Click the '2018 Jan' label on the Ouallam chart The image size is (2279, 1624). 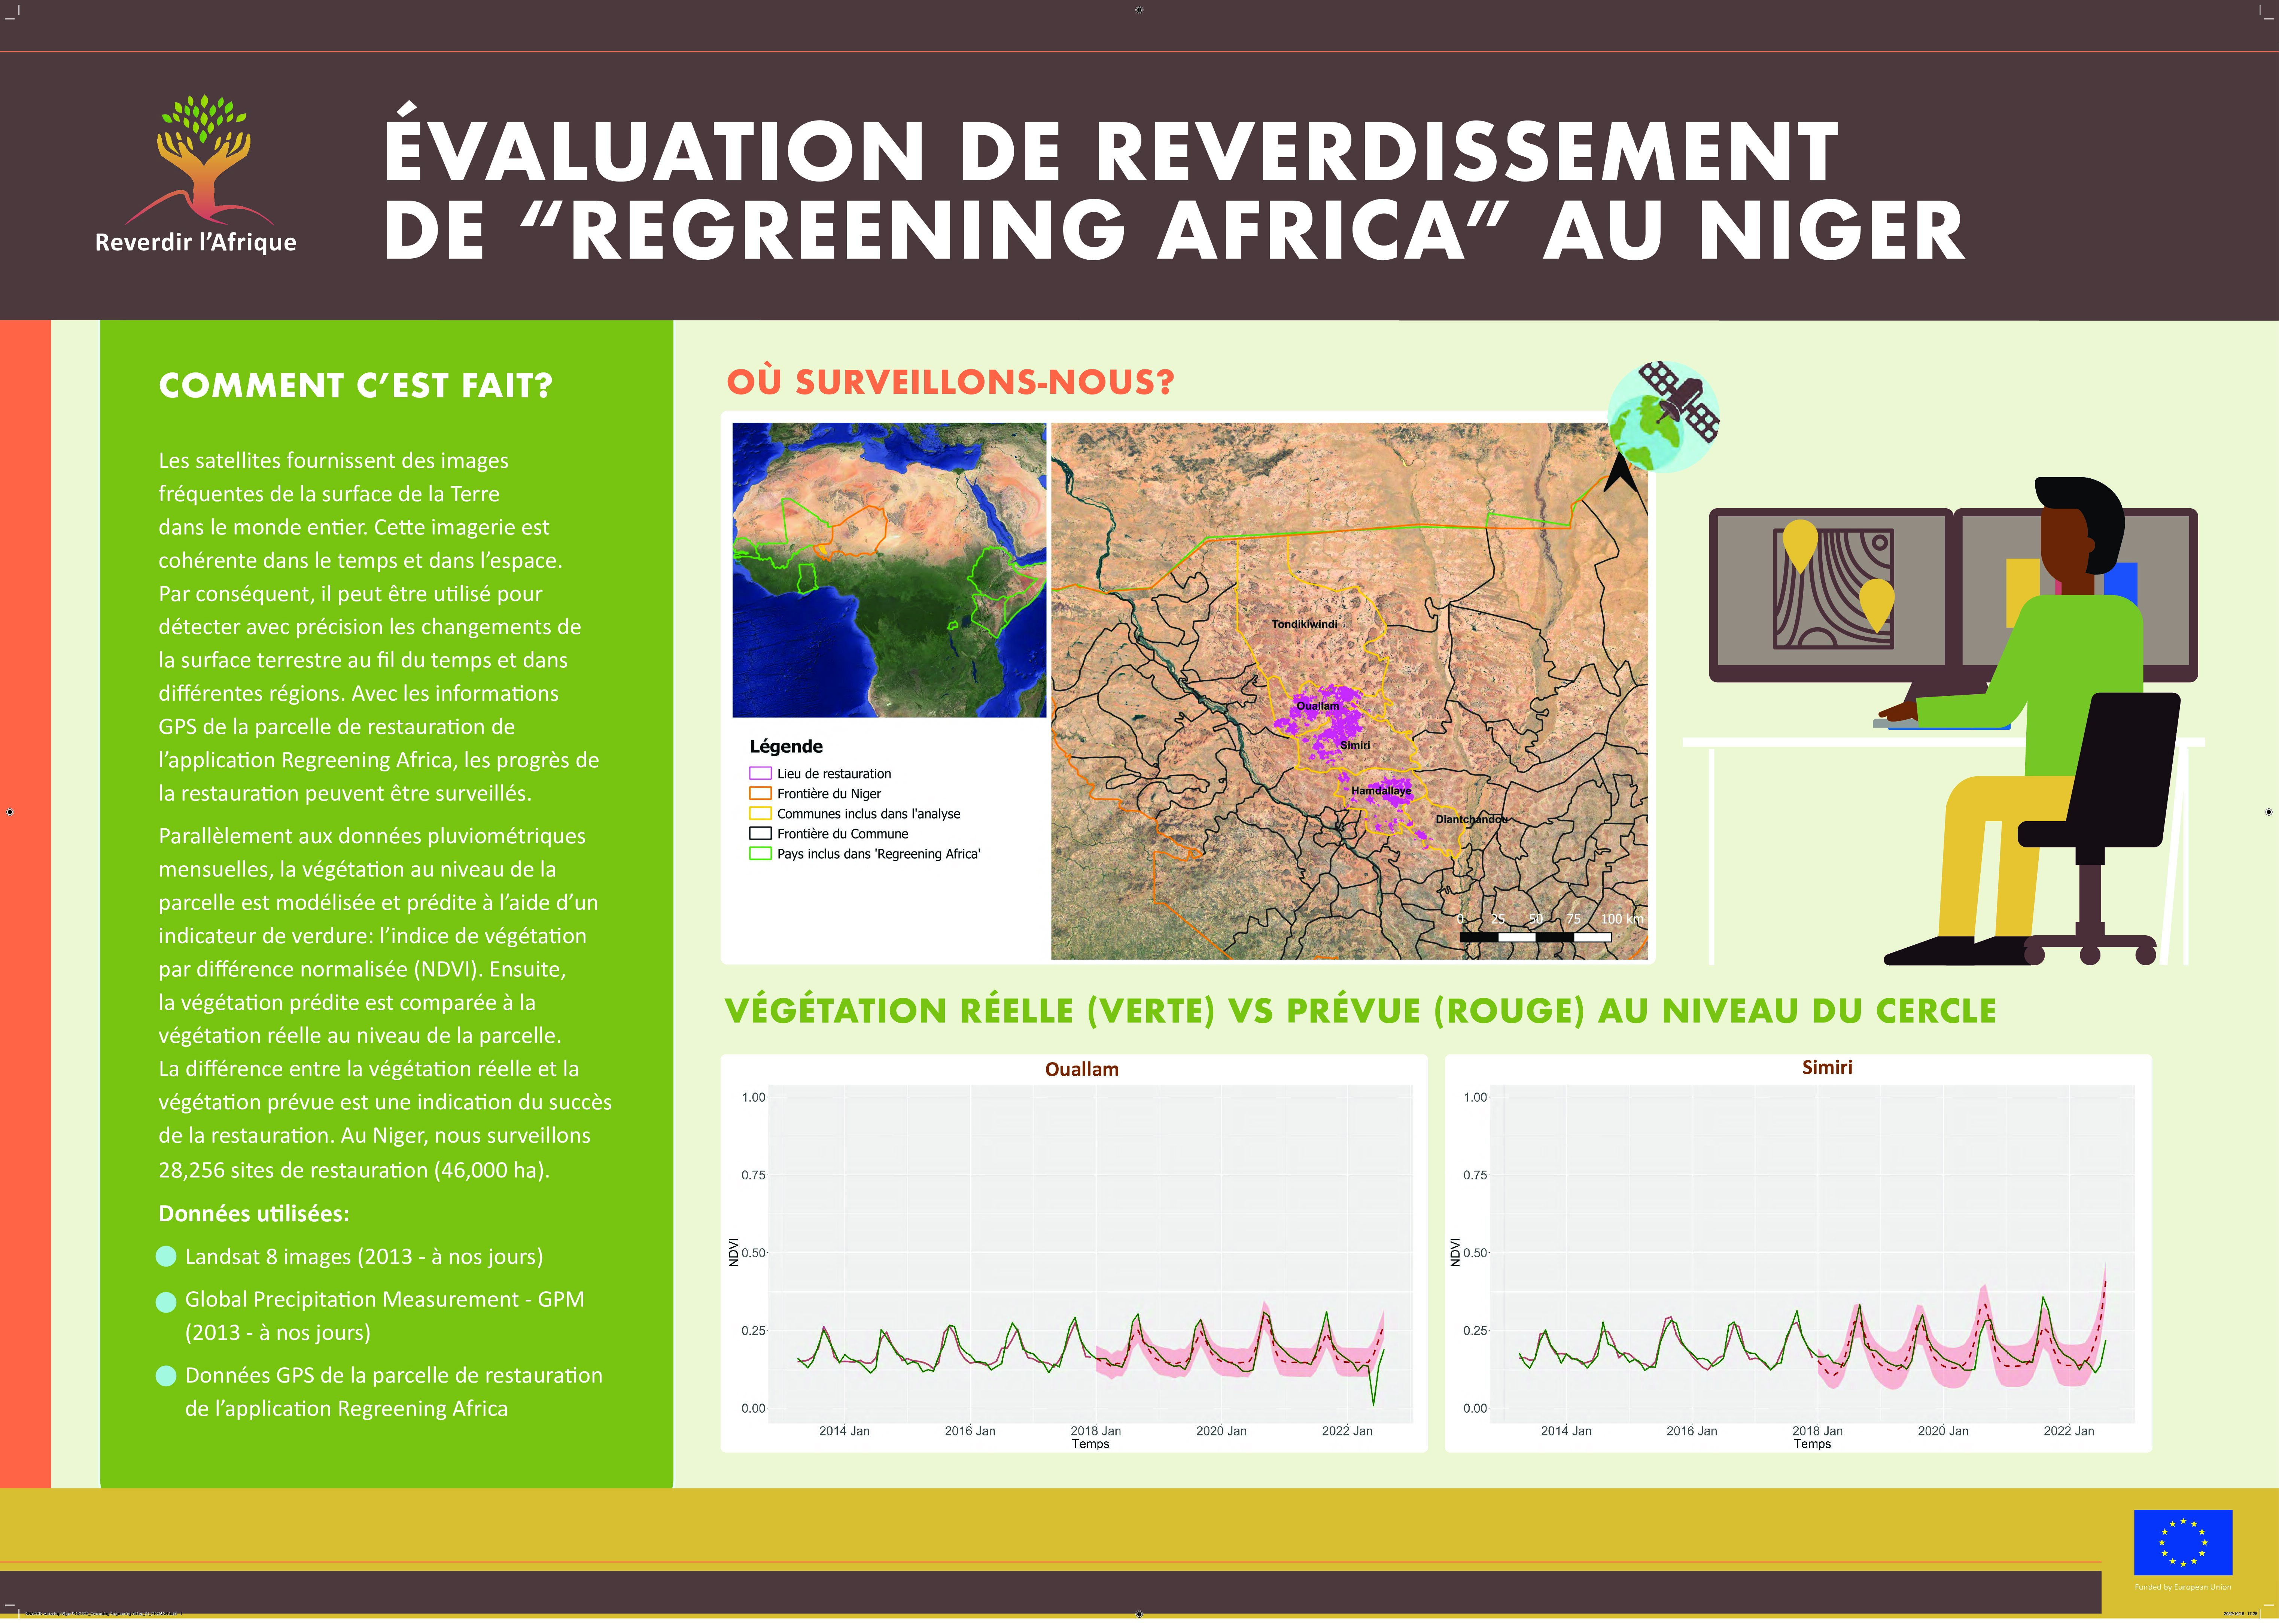pyautogui.click(x=1096, y=1431)
